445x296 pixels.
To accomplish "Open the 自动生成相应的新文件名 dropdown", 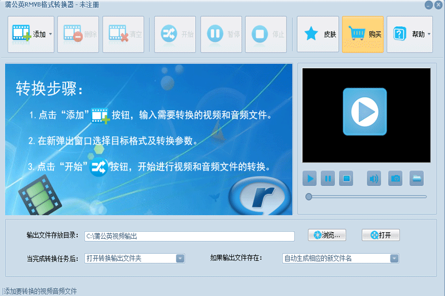I will (340, 258).
